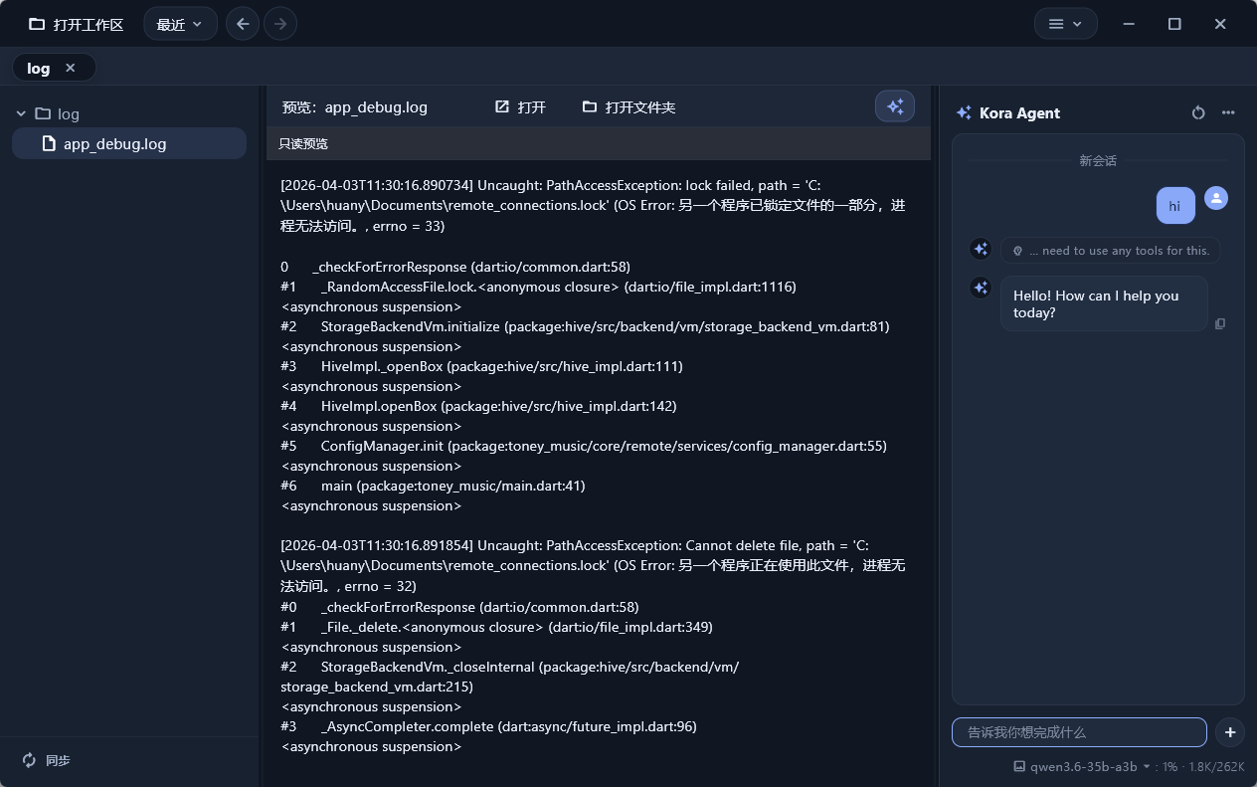
Task: Click the refresh icon in Kora Agent header
Action: pyautogui.click(x=1198, y=113)
